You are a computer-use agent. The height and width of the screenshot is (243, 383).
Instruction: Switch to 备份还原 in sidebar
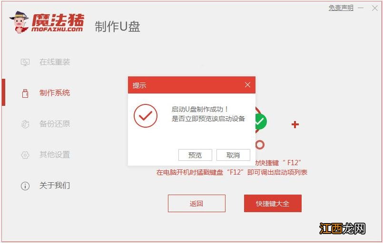55,124
